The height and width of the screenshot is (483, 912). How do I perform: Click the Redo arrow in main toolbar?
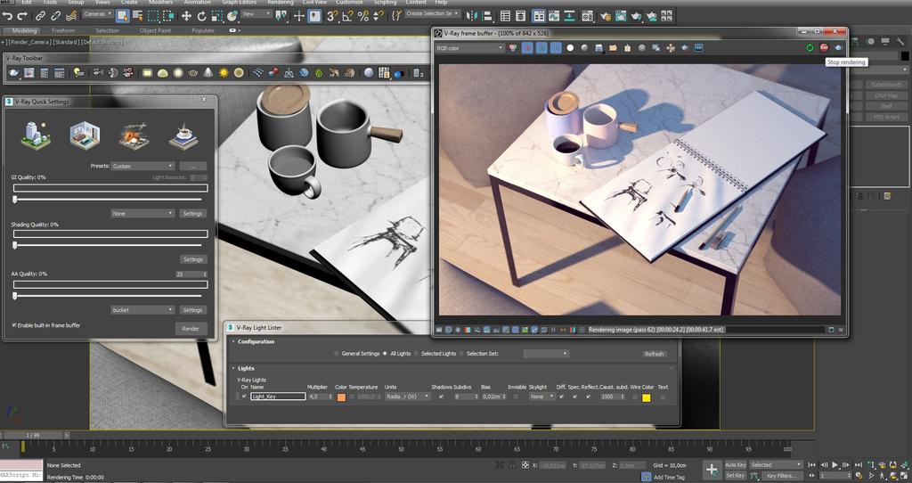pyautogui.click(x=22, y=16)
